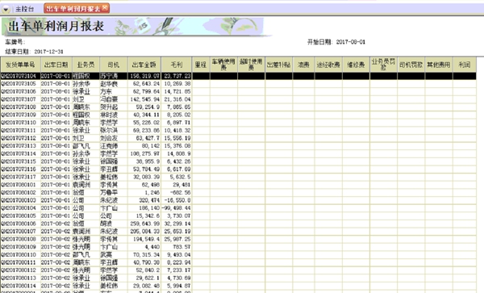484x293 pixels.
Task: Select order number QH2017080106
Action: tap(19, 224)
